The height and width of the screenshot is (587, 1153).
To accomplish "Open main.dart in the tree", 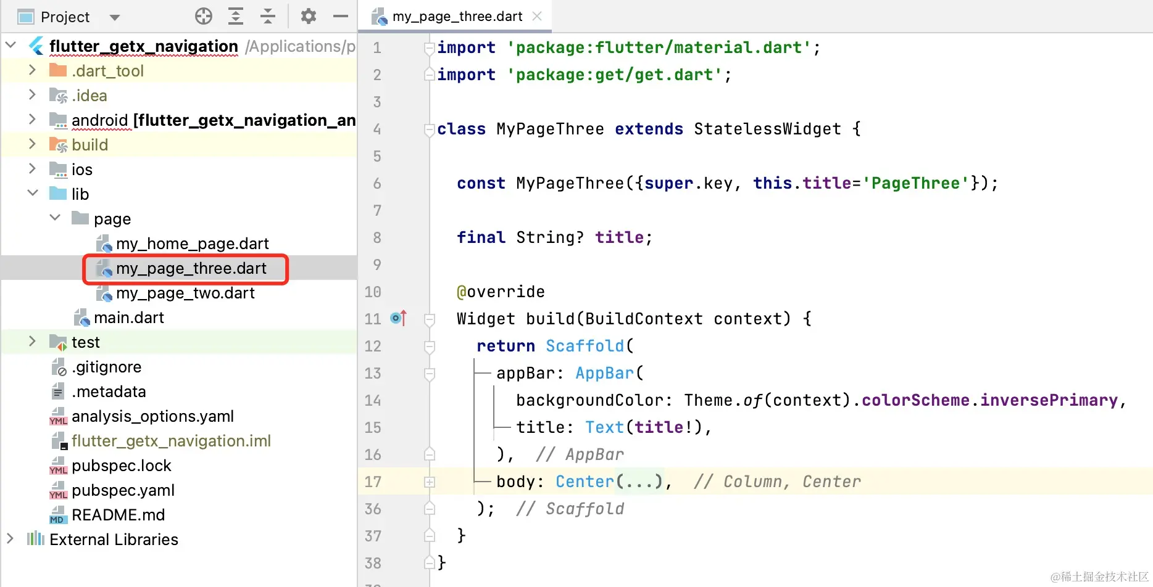I will click(x=129, y=318).
